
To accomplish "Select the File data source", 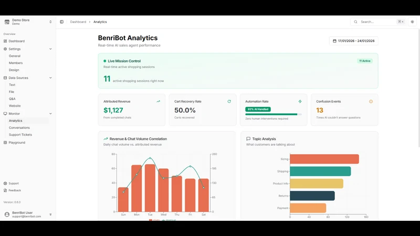I will [x=12, y=92].
